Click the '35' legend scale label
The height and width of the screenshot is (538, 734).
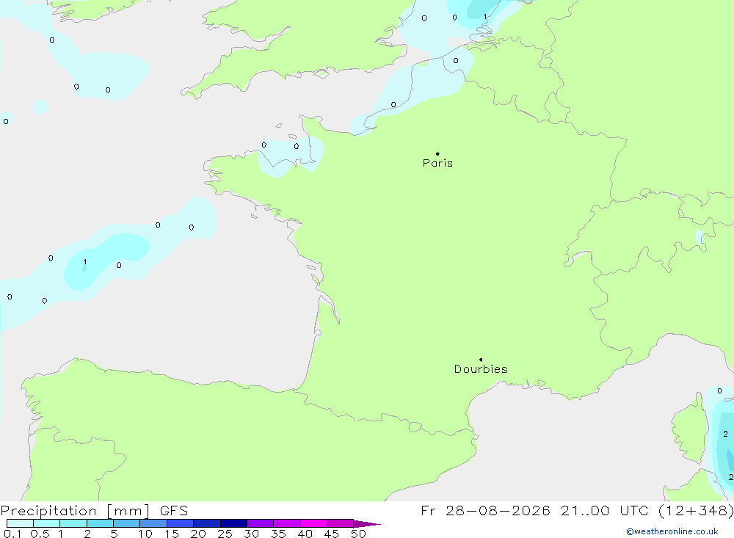[278, 534]
